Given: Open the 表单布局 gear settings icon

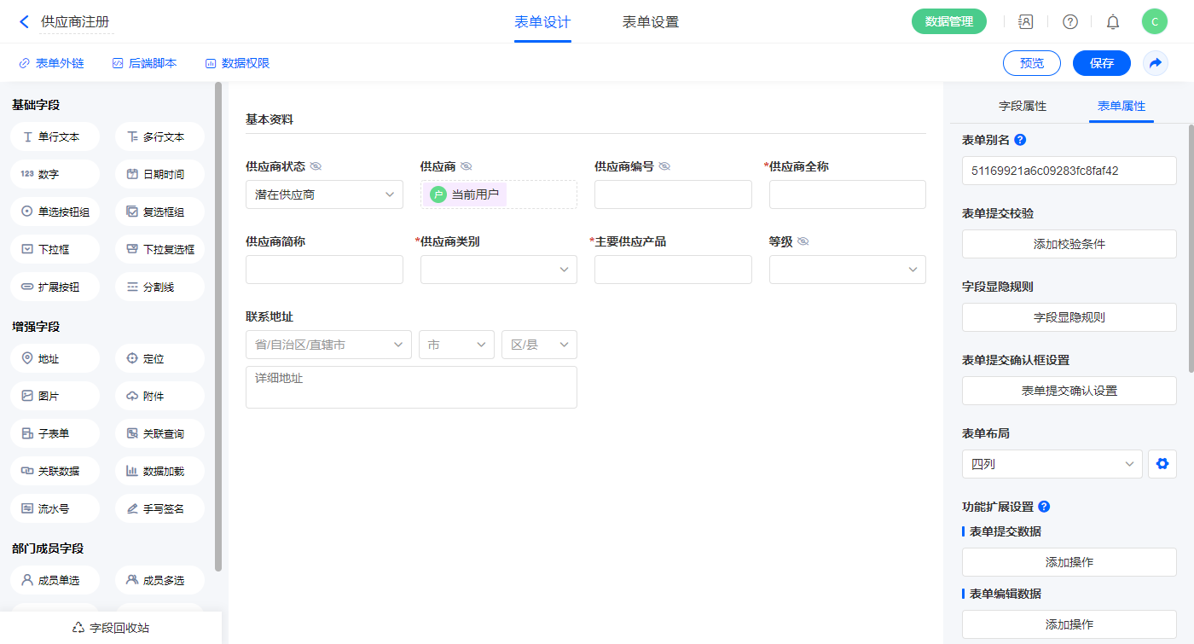Looking at the screenshot, I should (1162, 464).
